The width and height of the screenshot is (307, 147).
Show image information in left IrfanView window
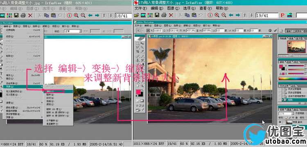69,16
